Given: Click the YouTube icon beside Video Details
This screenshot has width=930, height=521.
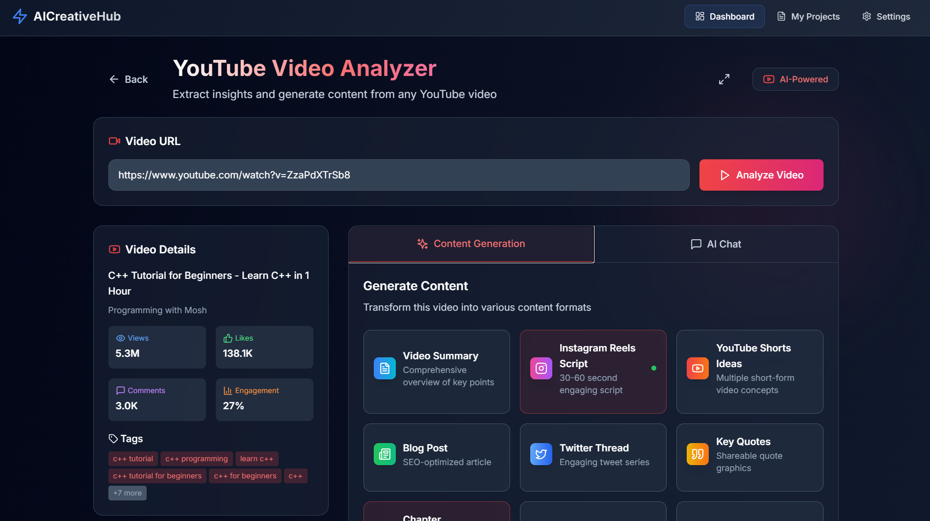Looking at the screenshot, I should click(114, 249).
